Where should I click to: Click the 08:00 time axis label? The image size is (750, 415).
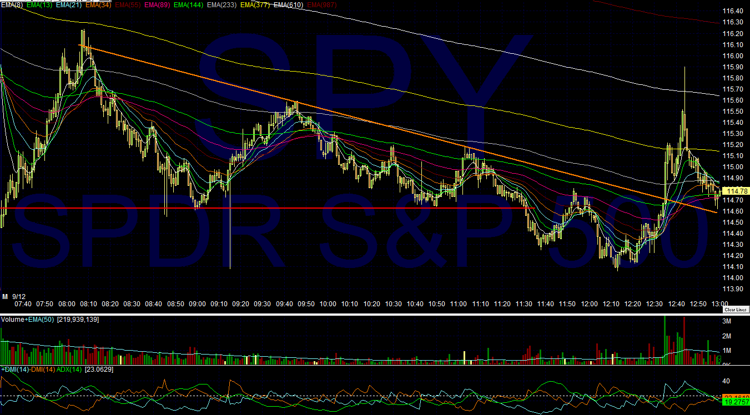67,304
